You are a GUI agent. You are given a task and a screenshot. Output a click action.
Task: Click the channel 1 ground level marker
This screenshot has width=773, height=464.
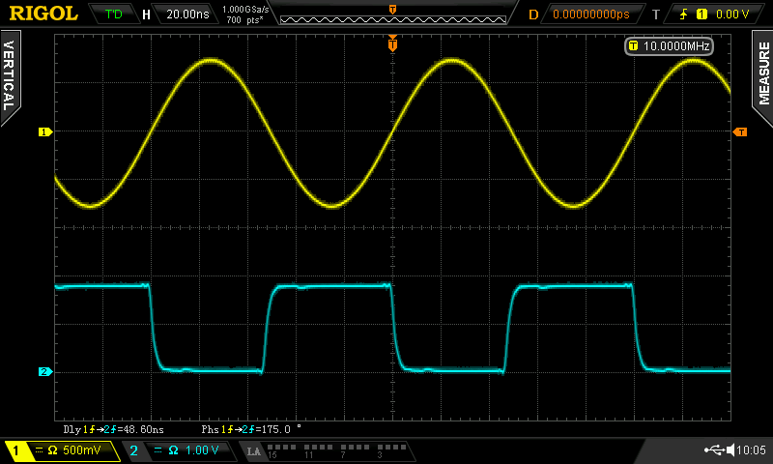pyautogui.click(x=43, y=131)
